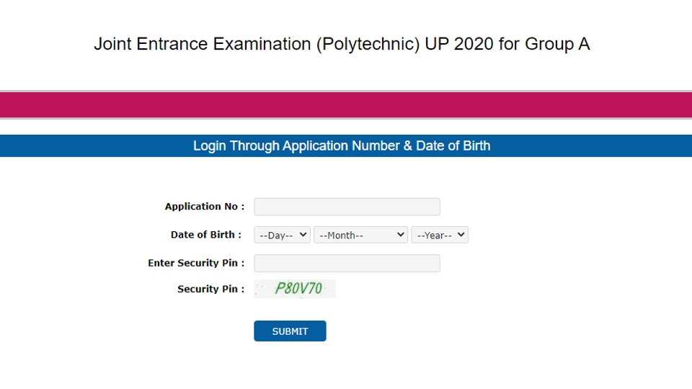This screenshot has width=692, height=389.
Task: Open the --Year-- dropdown
Action: click(440, 235)
